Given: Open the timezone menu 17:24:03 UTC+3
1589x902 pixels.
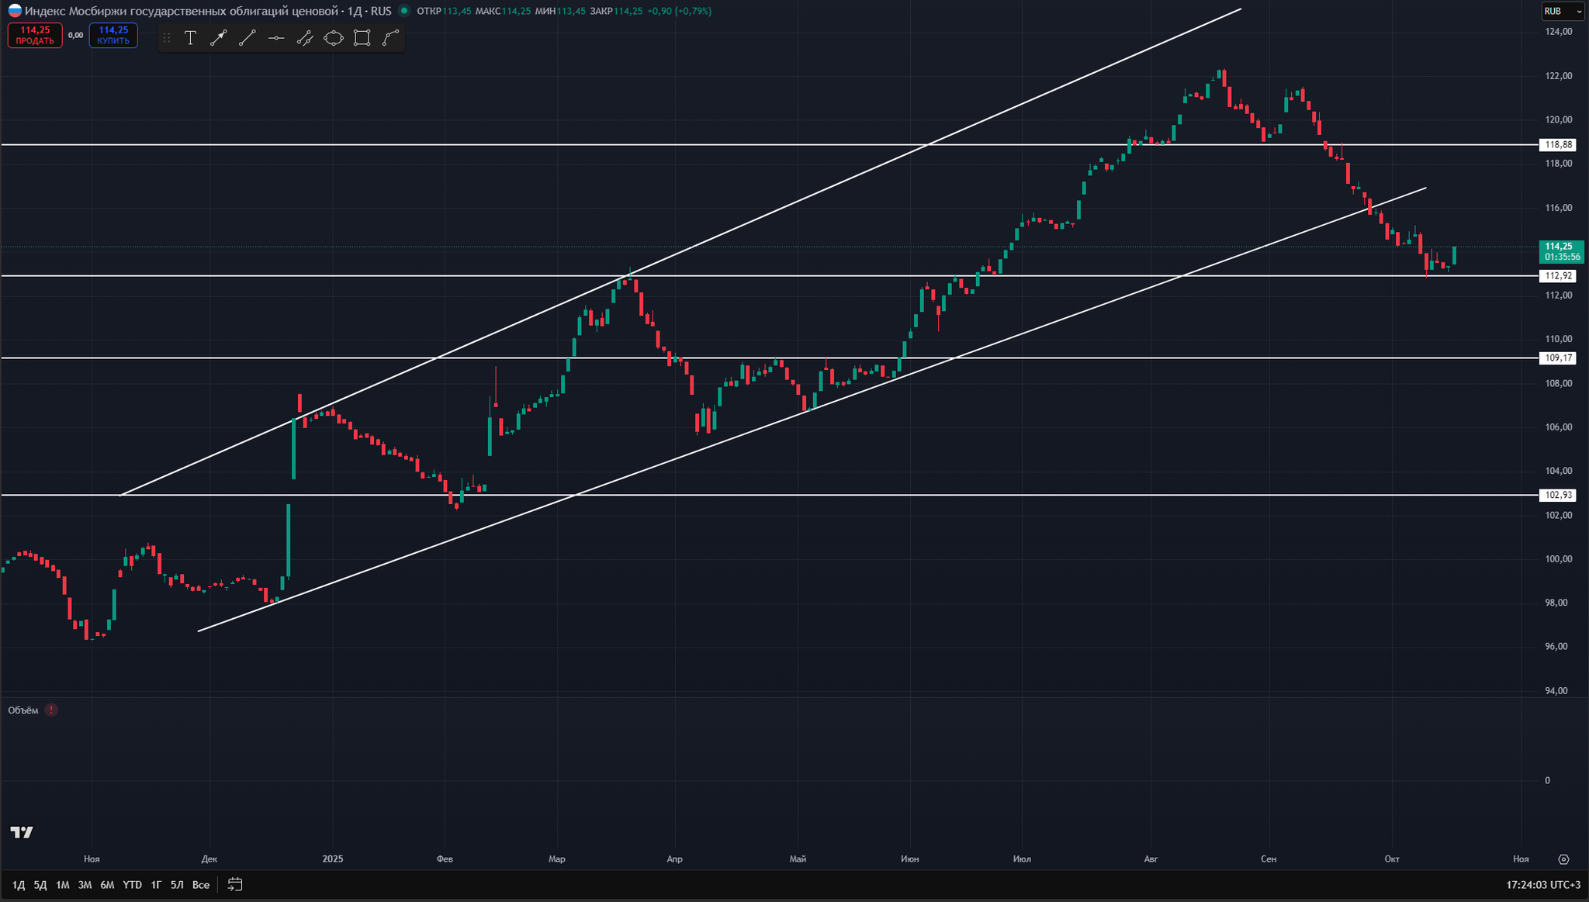Looking at the screenshot, I should 1542,885.
